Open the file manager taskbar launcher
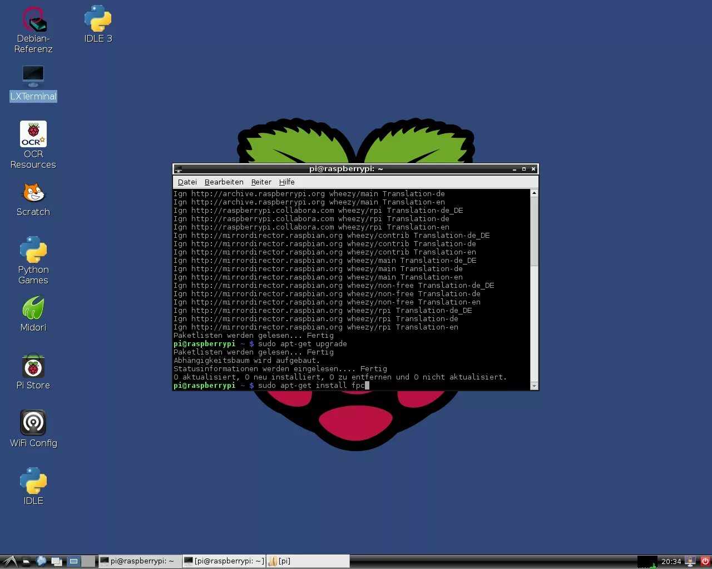Viewport: 712px width, 569px height. (26, 561)
